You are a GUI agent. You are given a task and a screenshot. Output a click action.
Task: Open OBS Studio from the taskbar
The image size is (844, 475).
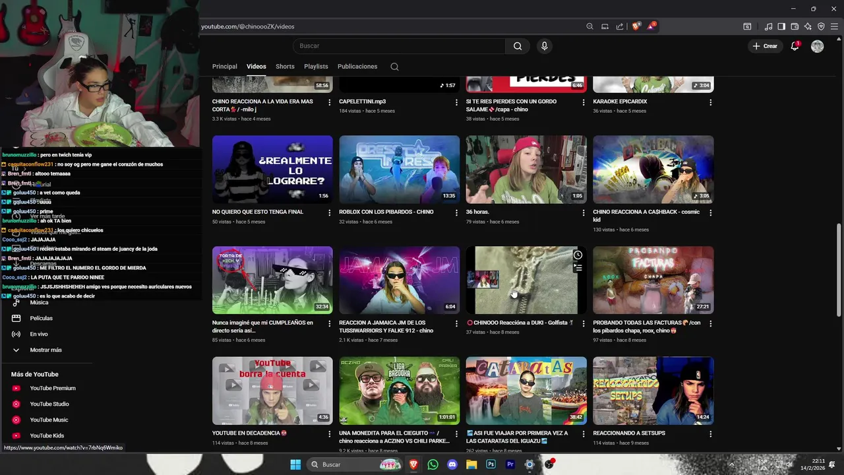549,464
